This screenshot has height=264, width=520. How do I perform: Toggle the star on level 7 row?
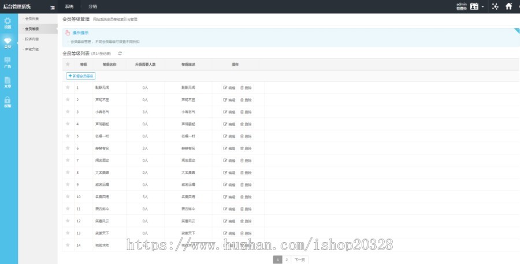click(x=68, y=160)
